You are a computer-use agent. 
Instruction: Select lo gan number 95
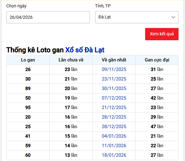(x=28, y=108)
